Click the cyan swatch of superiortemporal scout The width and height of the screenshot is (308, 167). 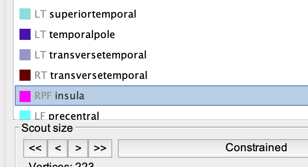coord(25,14)
